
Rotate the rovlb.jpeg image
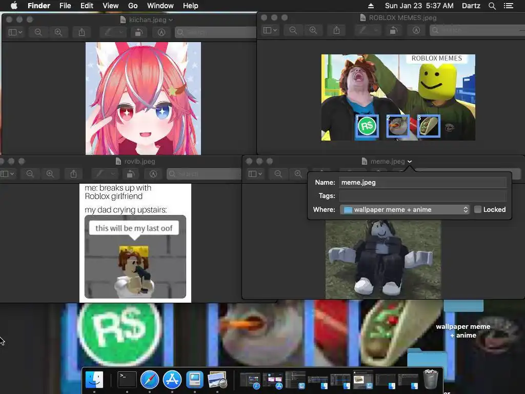pyautogui.click(x=131, y=174)
